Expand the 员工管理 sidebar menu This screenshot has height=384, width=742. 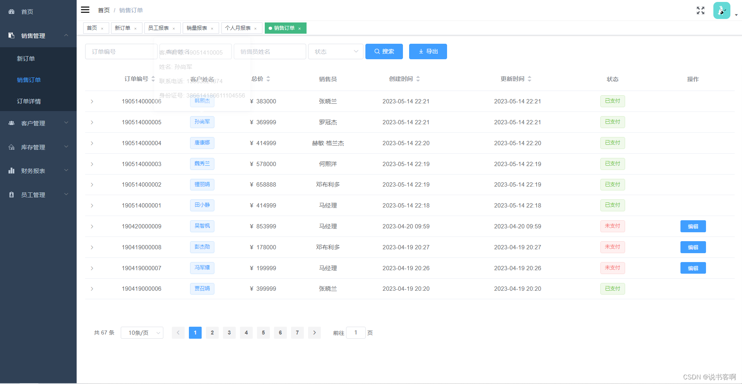pyautogui.click(x=66, y=194)
